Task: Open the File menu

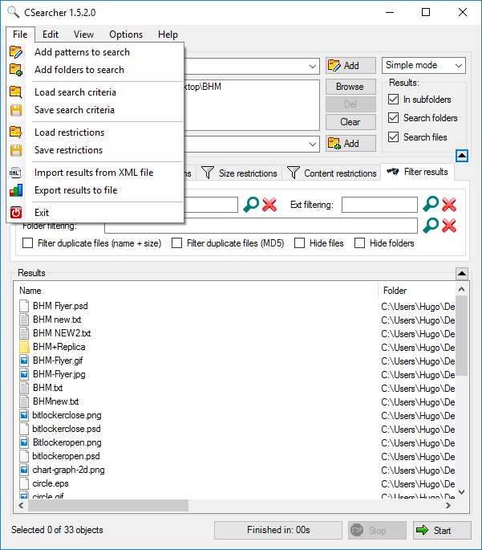Action: pos(20,35)
